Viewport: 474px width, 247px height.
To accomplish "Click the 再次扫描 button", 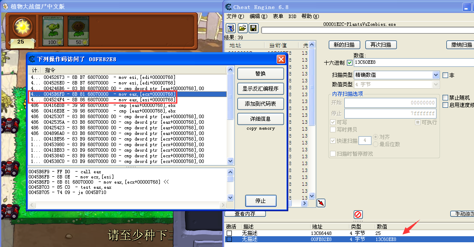I will point(381,45).
